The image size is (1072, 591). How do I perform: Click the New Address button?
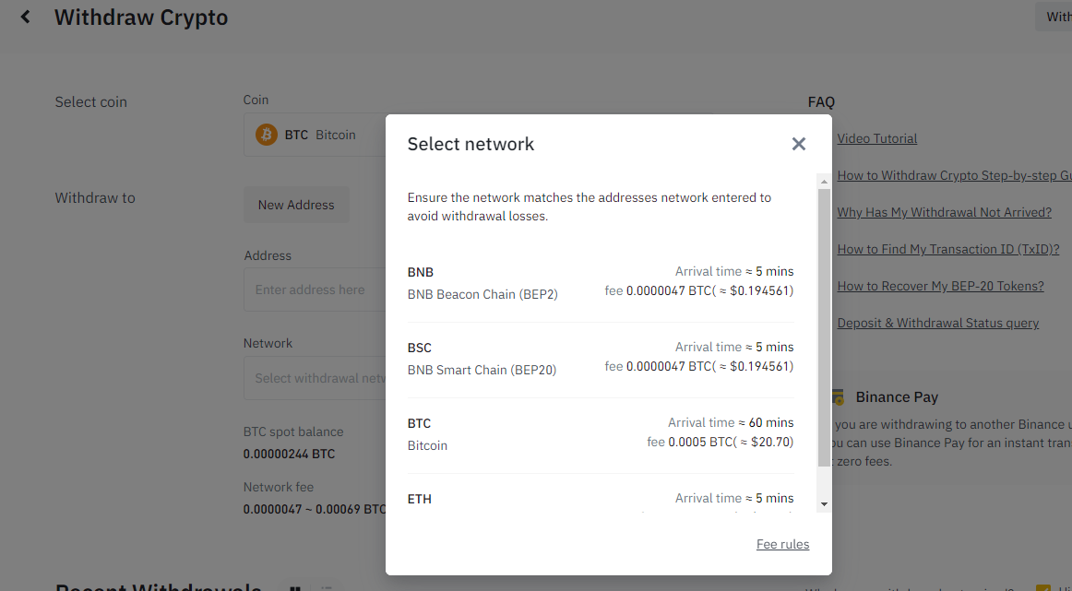pos(296,205)
